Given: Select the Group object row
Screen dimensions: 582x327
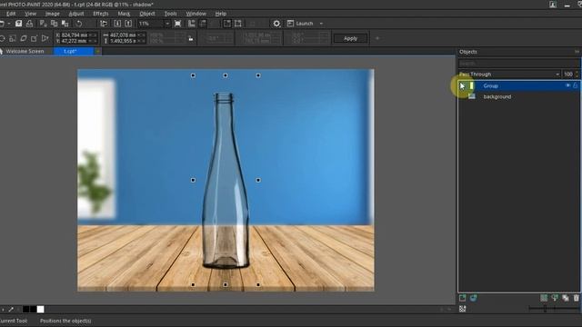Looking at the screenshot, I should pyautogui.click(x=519, y=85).
